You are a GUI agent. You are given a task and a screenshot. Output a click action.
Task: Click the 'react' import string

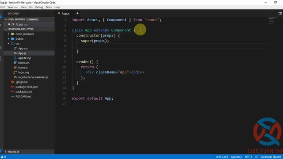tap(152, 20)
